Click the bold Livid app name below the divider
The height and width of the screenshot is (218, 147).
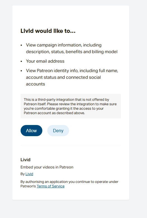[25, 160]
